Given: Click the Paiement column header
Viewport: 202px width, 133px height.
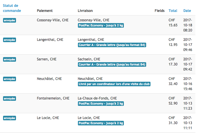Looking at the screenshot, I should click(45, 11).
